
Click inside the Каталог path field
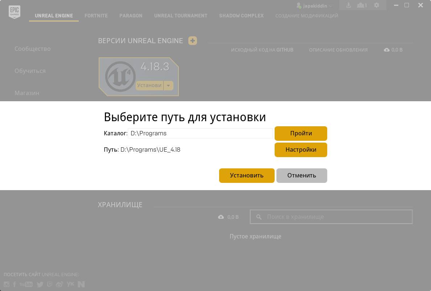(x=200, y=133)
